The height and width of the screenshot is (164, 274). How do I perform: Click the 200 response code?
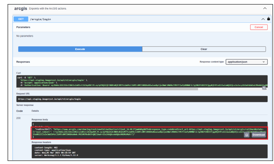click(x=18, y=118)
